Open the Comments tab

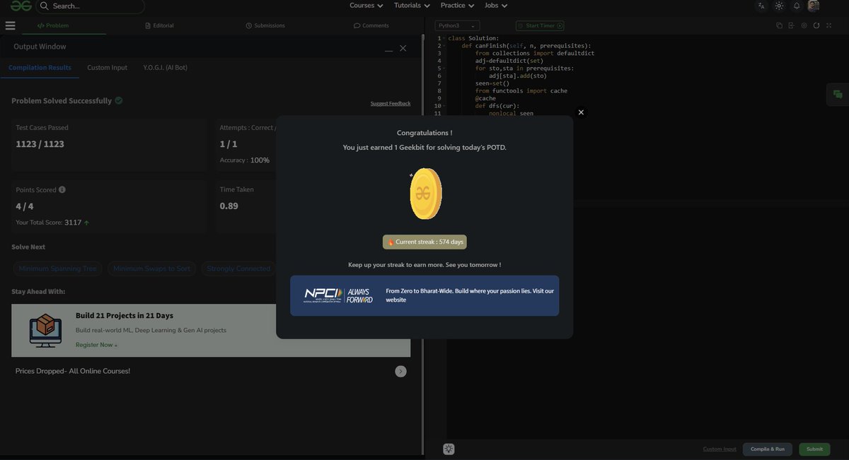click(x=371, y=25)
